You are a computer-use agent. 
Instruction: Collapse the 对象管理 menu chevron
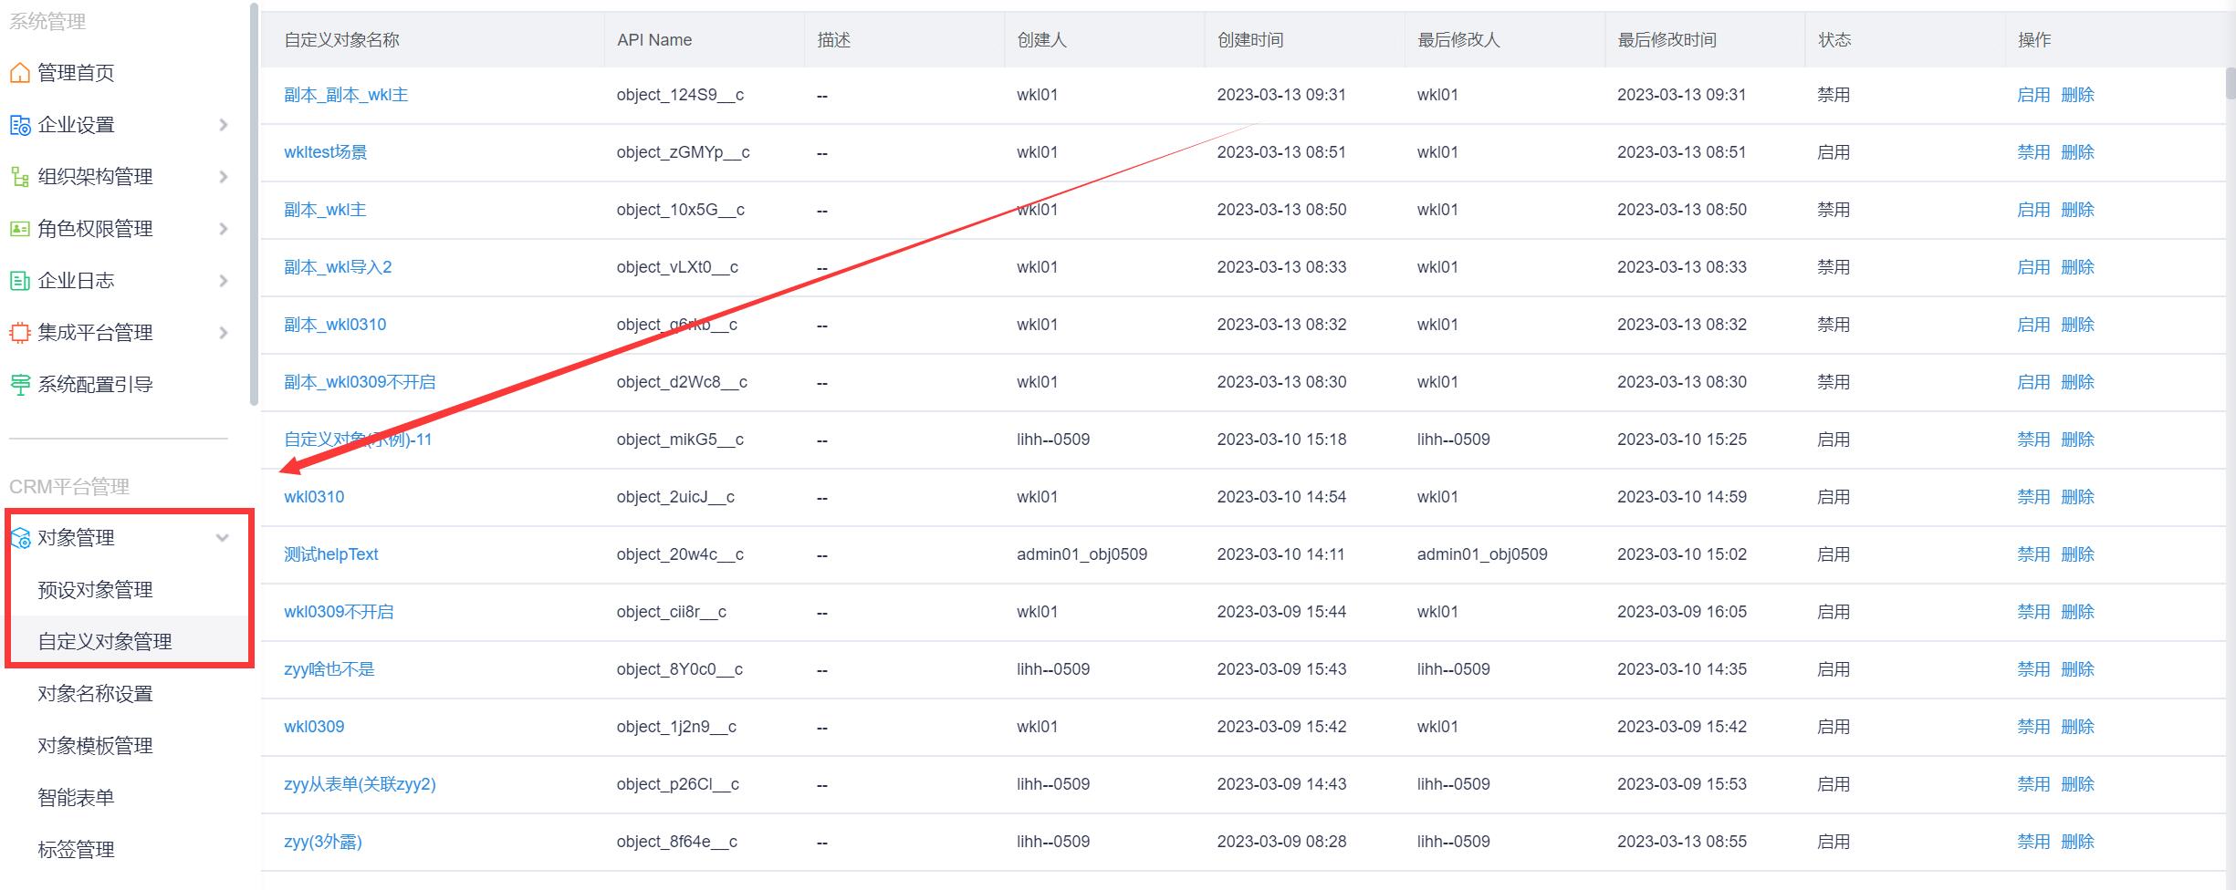tap(222, 538)
